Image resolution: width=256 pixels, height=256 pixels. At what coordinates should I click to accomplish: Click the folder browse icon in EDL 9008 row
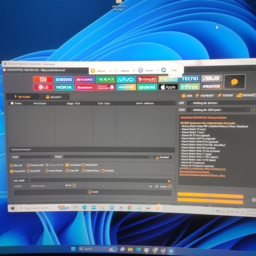coord(169,181)
